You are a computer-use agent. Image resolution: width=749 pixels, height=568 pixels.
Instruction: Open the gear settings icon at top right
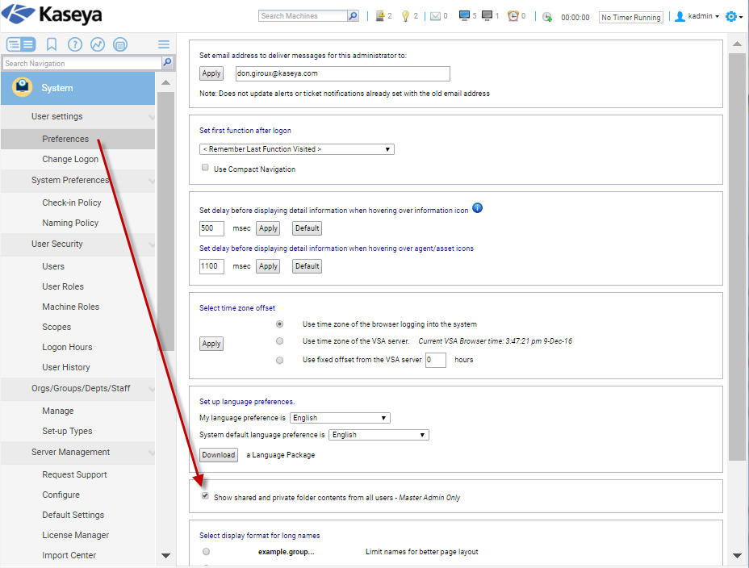[731, 16]
